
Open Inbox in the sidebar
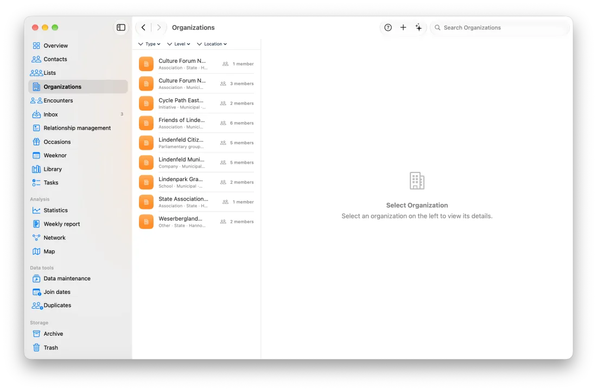pos(78,114)
